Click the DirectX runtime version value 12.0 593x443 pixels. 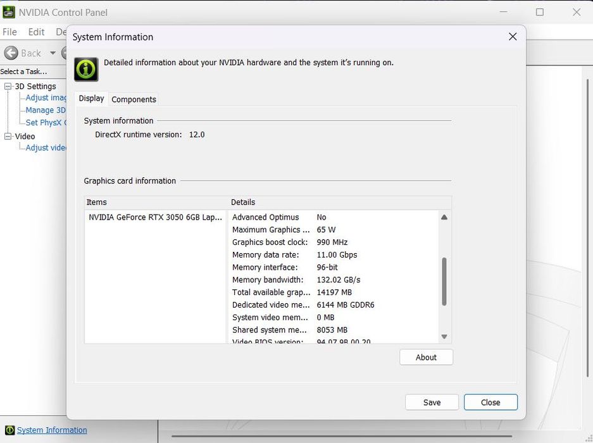pos(197,135)
